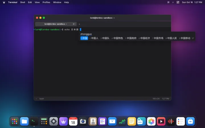Click the 1/7 candidate page indicator

pos(193,38)
